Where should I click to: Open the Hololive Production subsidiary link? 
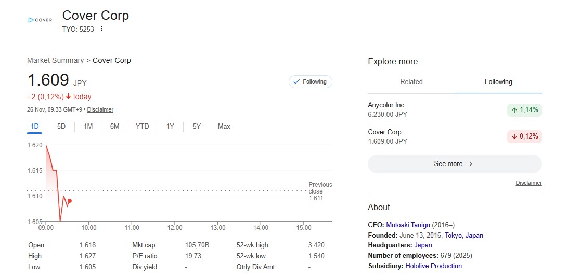pyautogui.click(x=434, y=266)
